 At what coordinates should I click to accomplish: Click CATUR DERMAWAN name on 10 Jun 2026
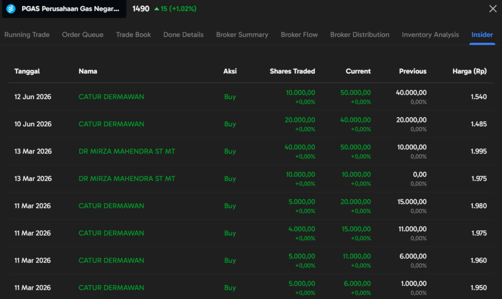click(111, 124)
